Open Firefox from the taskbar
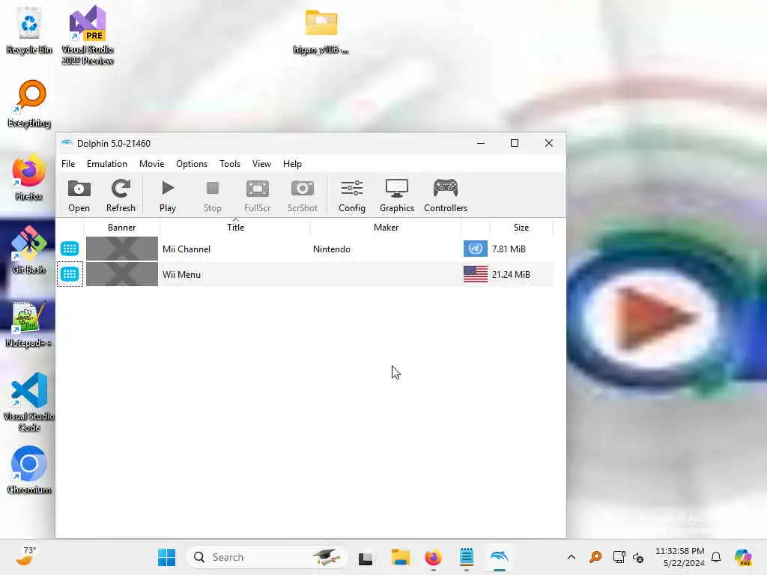The height and width of the screenshot is (575, 767). (433, 557)
